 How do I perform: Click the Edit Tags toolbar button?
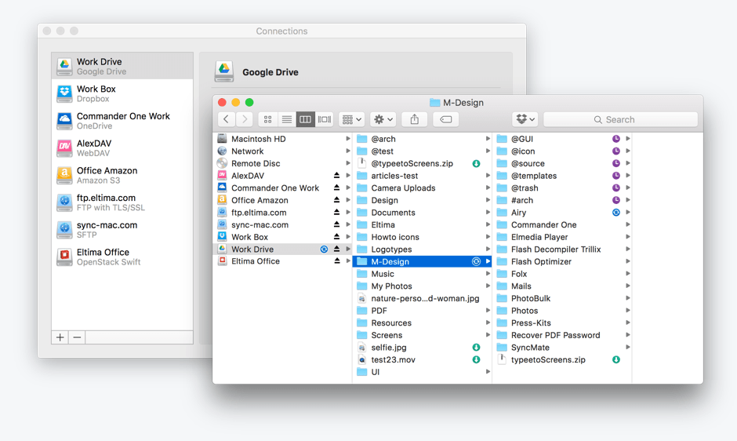(x=445, y=119)
